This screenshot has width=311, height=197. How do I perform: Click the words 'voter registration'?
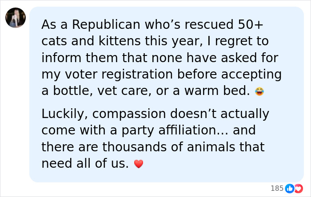pos(119,75)
